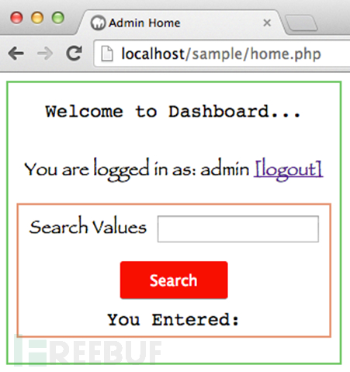Click the red window close button

coord(16,18)
